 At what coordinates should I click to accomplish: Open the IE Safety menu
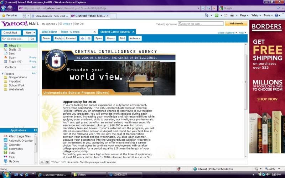256,15
